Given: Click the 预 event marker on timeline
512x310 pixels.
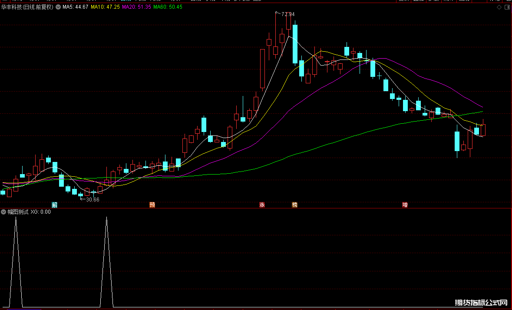Looking at the screenshot, I should pos(152,205).
